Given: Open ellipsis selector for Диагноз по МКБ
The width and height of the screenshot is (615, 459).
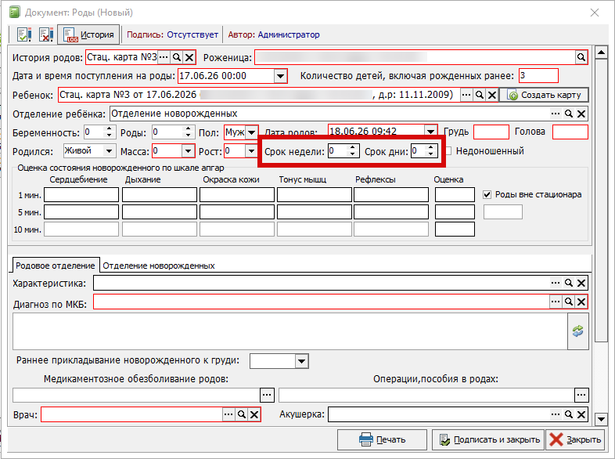Looking at the screenshot, I should coord(556,302).
